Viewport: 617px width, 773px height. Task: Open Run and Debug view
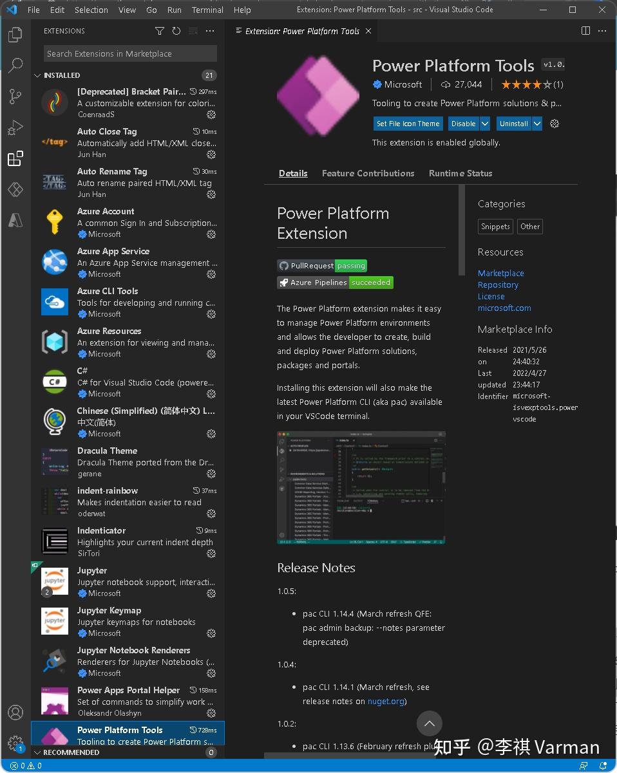(15, 127)
